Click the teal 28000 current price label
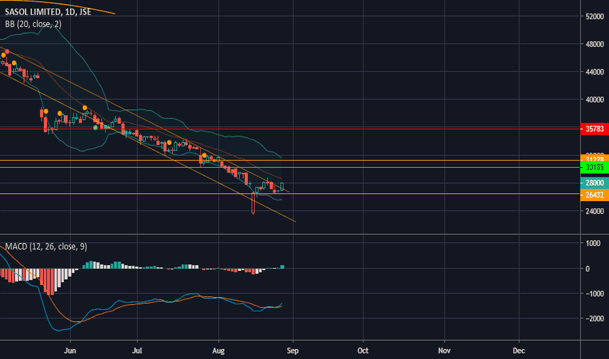The width and height of the screenshot is (609, 359). (x=594, y=183)
